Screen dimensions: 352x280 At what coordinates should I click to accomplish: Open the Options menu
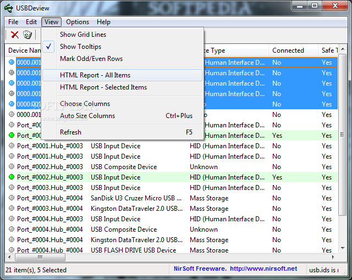click(78, 22)
